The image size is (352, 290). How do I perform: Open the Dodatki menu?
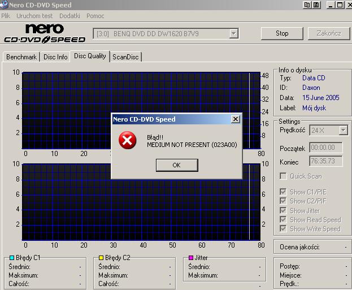pos(69,16)
